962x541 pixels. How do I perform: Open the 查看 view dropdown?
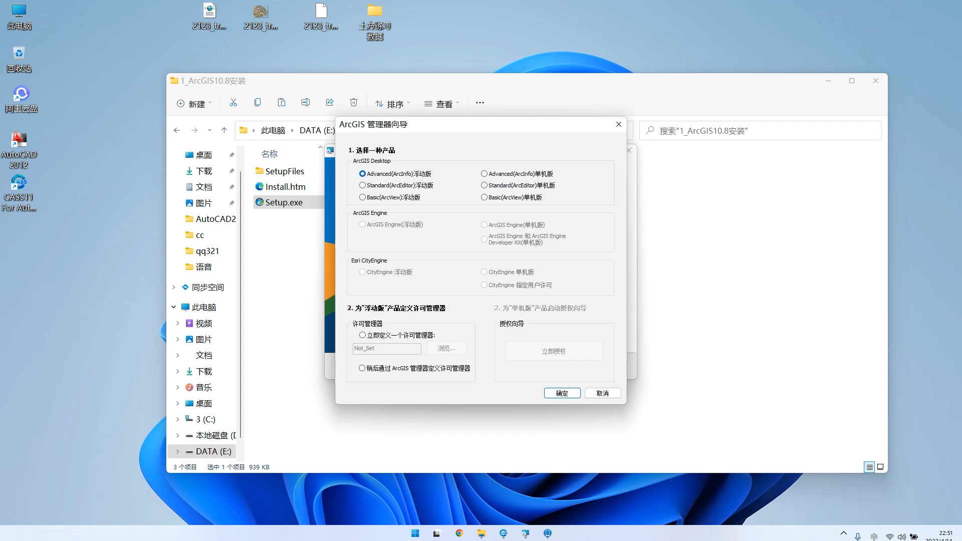pos(443,104)
